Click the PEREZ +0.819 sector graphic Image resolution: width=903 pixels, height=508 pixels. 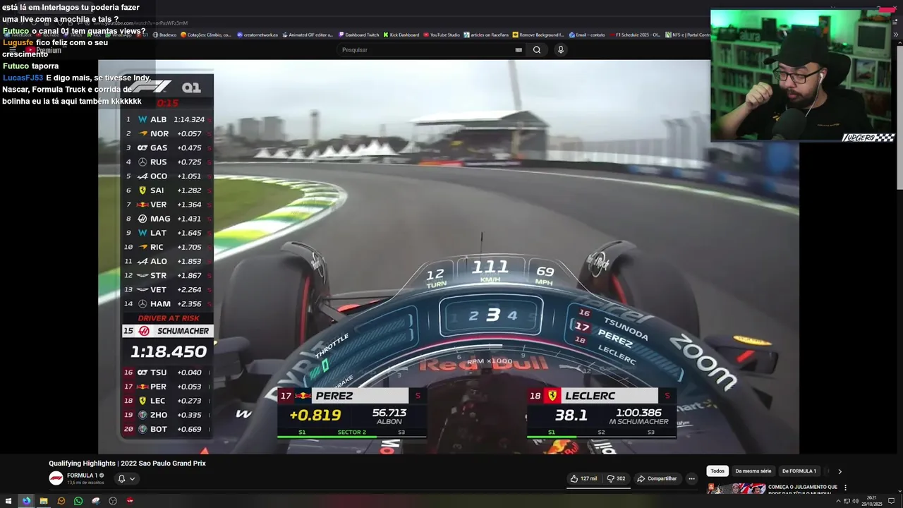(352, 413)
